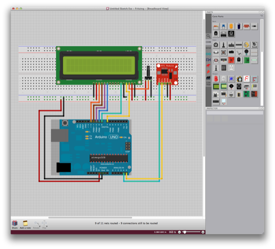Open the Flip dropdown arrow
This screenshot has height=249, width=275.
click(47, 226)
